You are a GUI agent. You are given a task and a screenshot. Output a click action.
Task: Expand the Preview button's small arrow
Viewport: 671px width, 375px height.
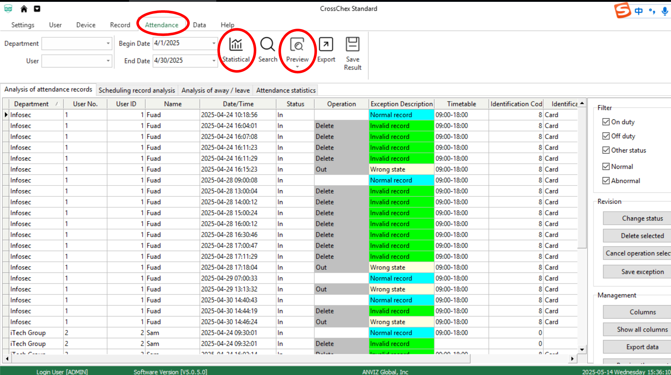pyautogui.click(x=297, y=67)
